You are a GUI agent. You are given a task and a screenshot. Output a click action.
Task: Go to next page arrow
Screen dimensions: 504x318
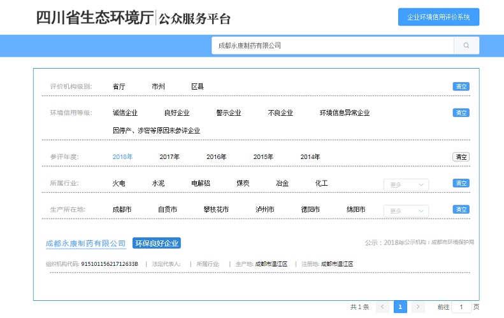point(418,307)
